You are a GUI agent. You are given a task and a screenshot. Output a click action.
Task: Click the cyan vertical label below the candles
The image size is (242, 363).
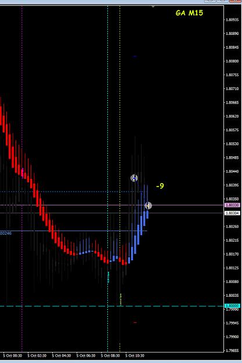pyautogui.click(x=109, y=277)
